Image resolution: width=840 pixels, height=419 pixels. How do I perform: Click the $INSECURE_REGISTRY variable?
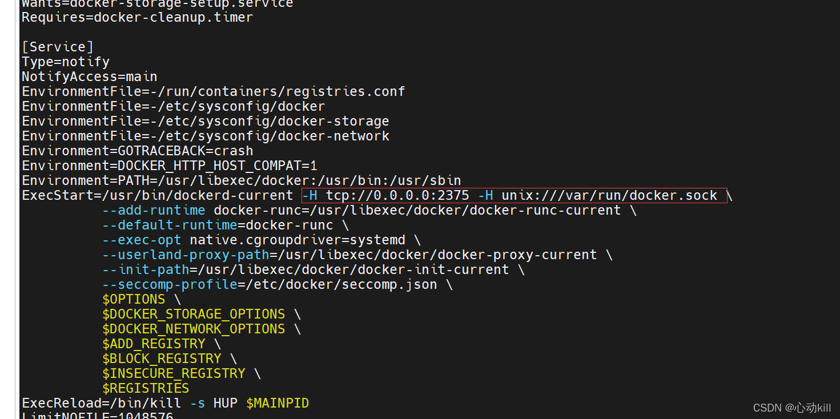[174, 373]
